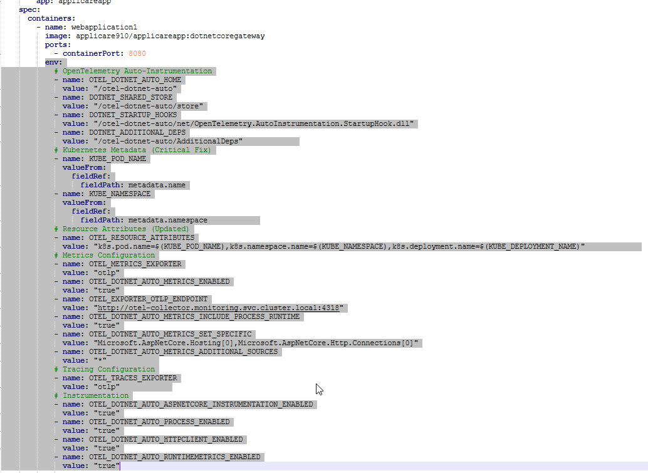Select the containerPort value 8080
Image resolution: width=648 pixels, height=473 pixels.
pyautogui.click(x=137, y=53)
